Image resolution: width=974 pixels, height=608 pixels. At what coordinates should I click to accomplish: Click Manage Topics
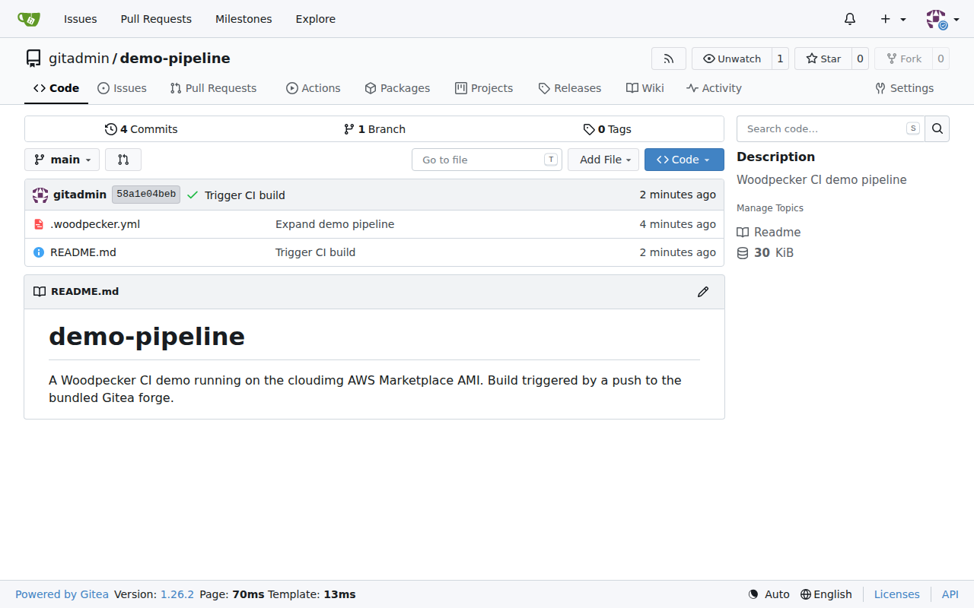pos(770,208)
